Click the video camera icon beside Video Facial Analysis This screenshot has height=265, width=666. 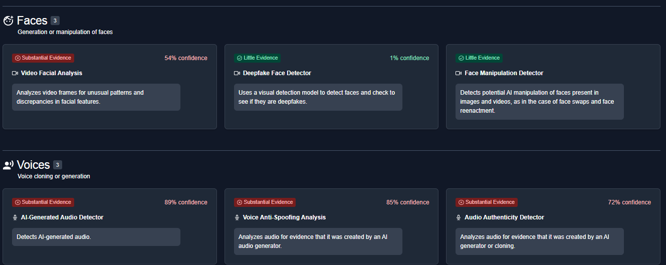(15, 73)
